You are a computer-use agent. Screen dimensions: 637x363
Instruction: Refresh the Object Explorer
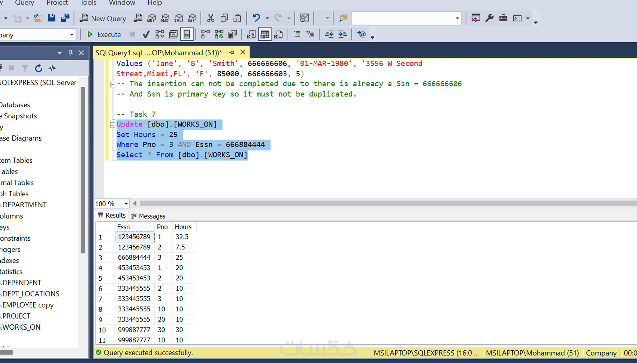(38, 68)
